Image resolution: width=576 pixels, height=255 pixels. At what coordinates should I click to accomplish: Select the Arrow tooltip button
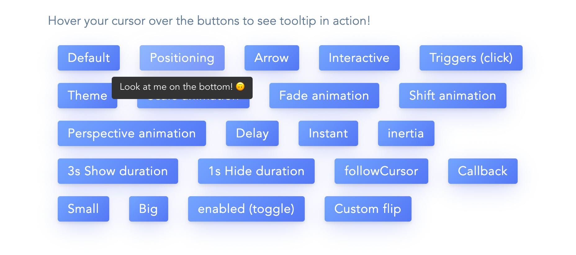(272, 58)
